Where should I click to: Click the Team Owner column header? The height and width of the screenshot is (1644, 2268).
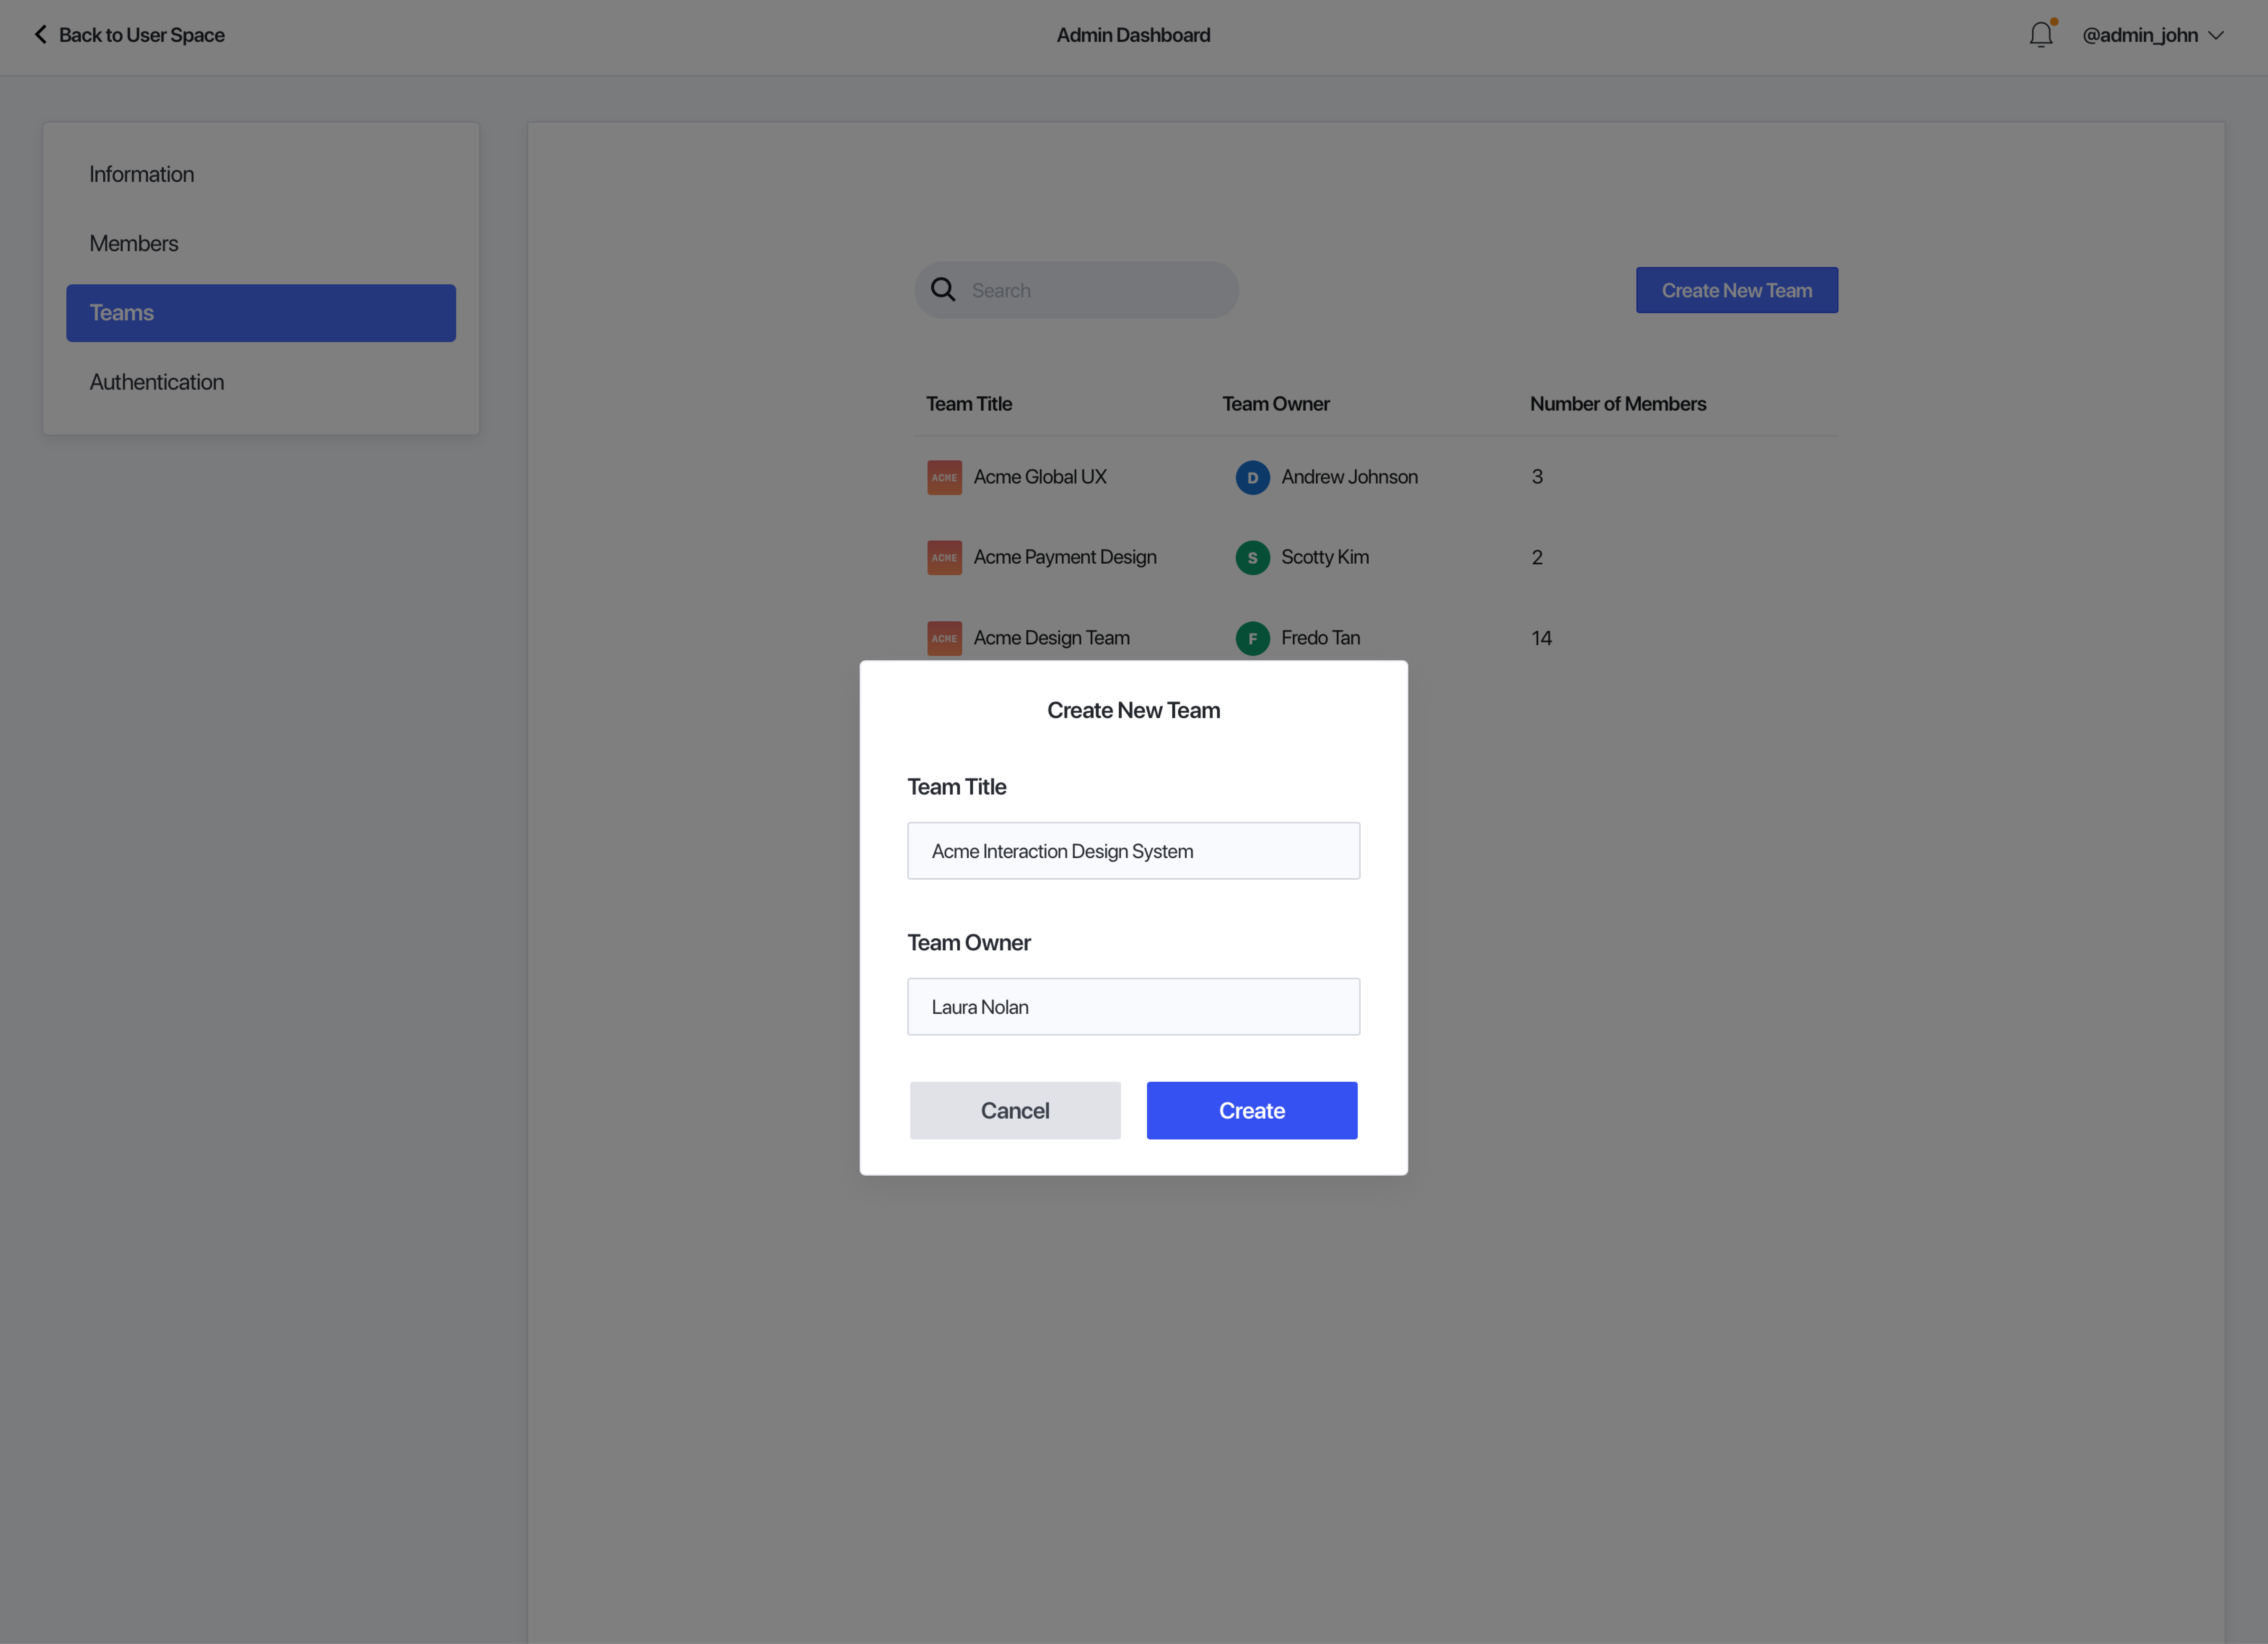pos(1276,404)
